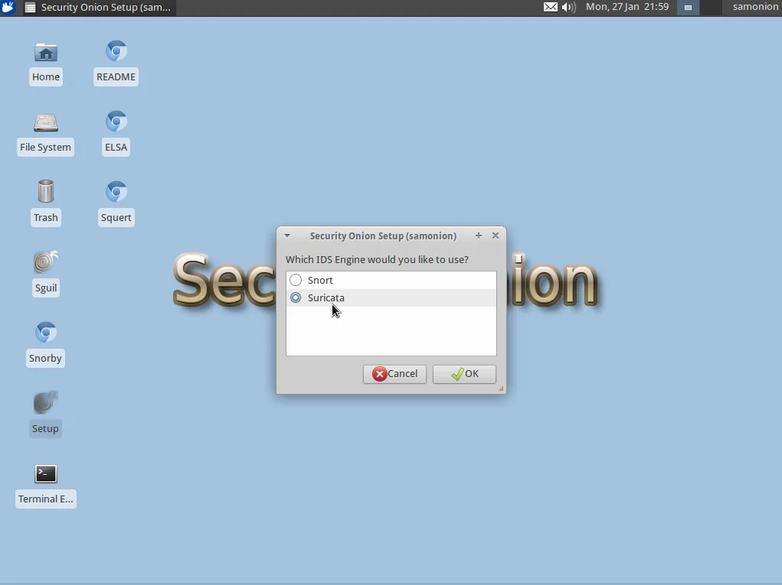Click the volume speaker icon in panel
This screenshot has height=585, width=782.
[568, 7]
